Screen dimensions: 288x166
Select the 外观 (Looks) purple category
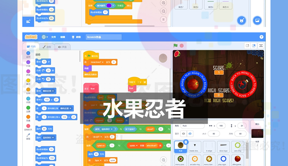(x=28, y=64)
